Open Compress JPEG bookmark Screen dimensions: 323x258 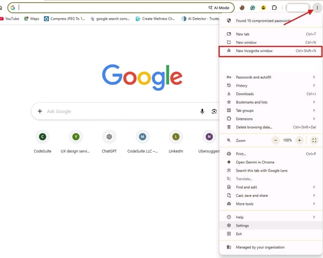pyautogui.click(x=65, y=19)
